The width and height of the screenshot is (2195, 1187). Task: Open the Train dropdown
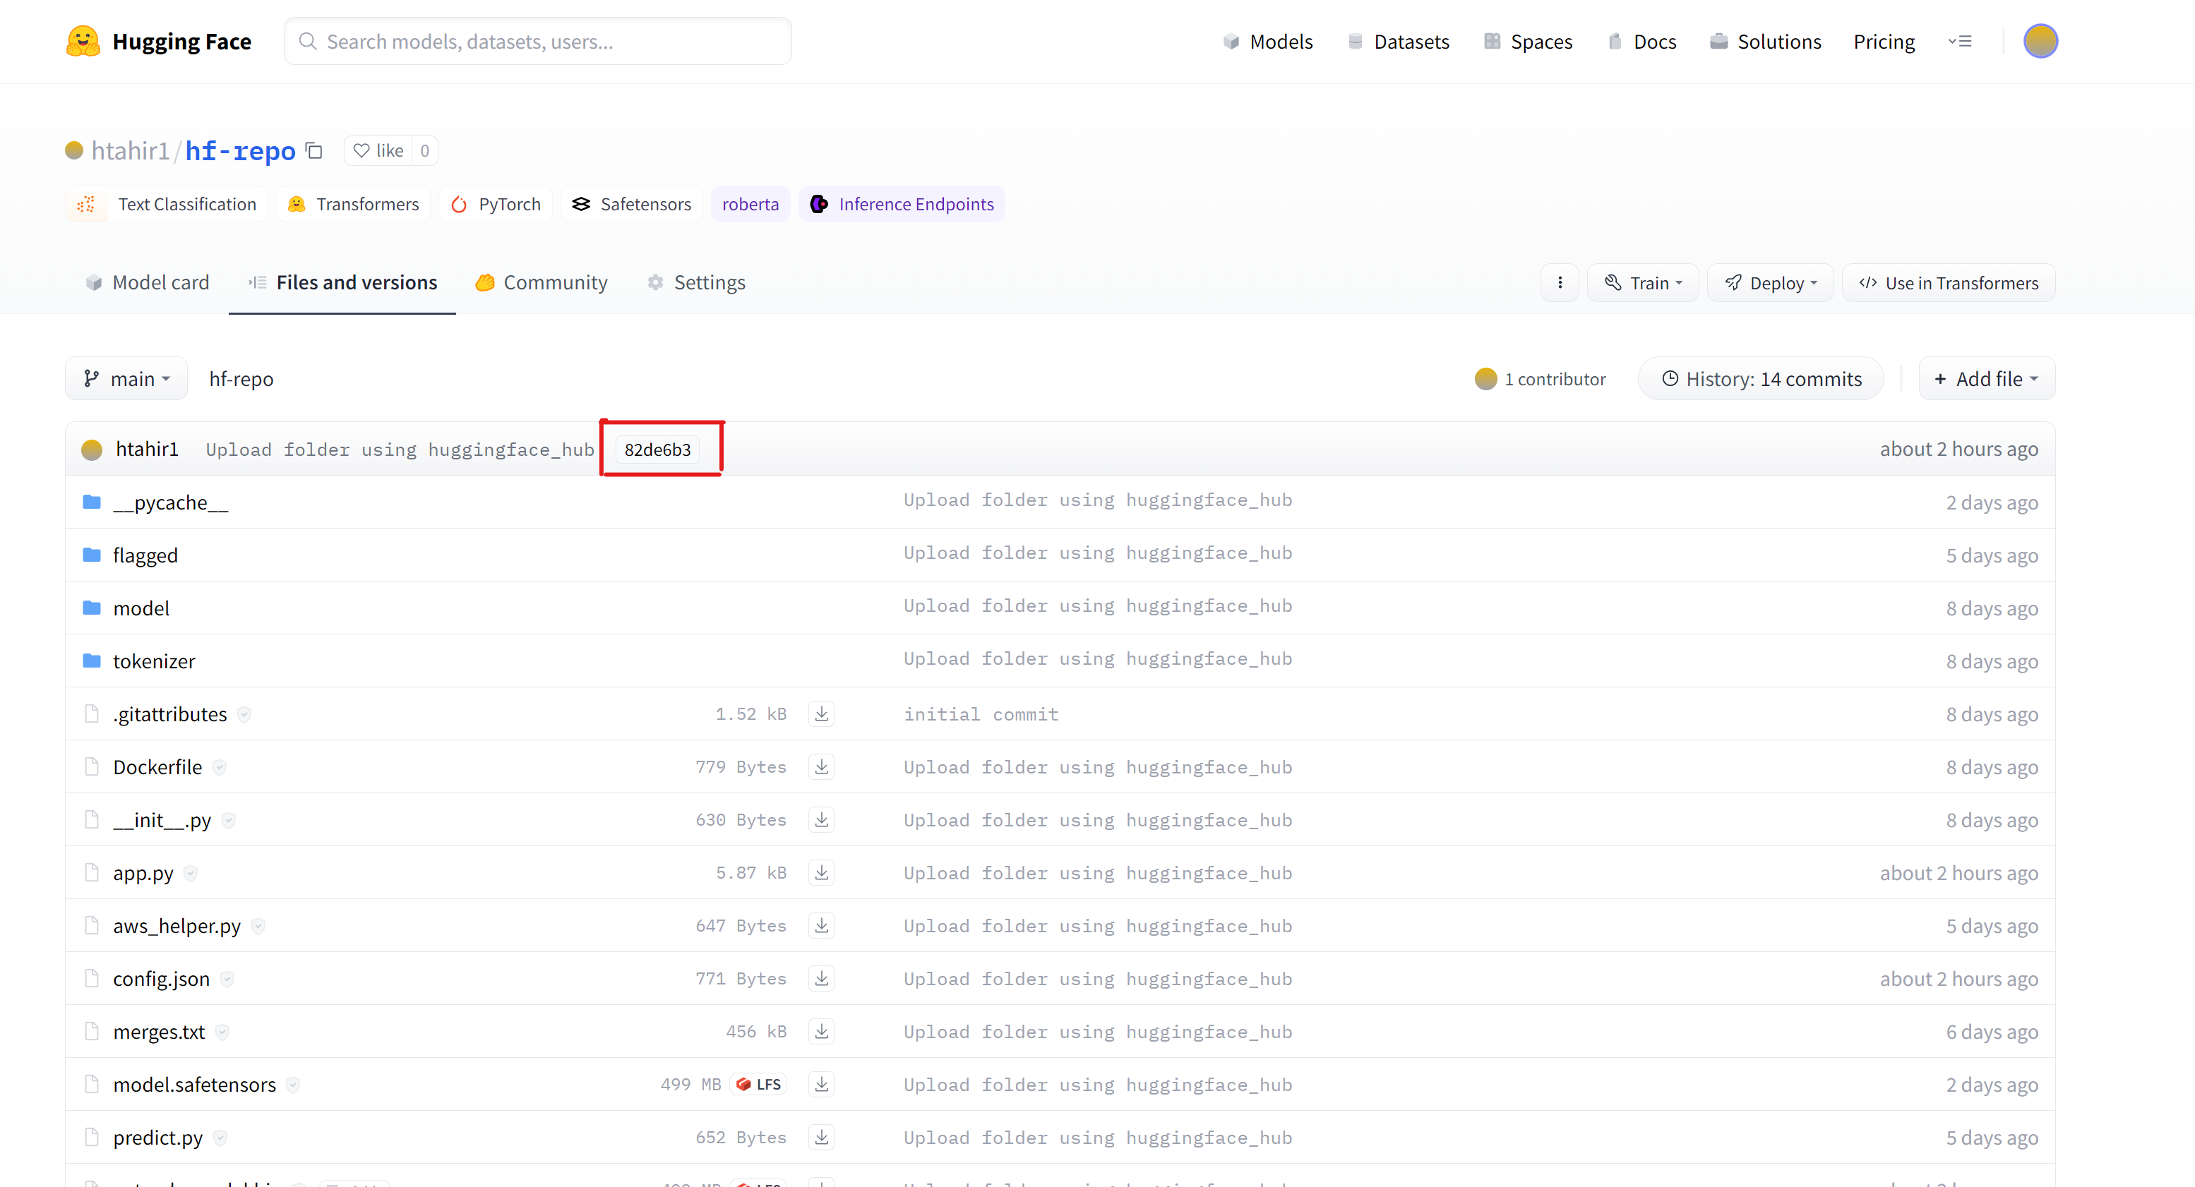(1642, 283)
